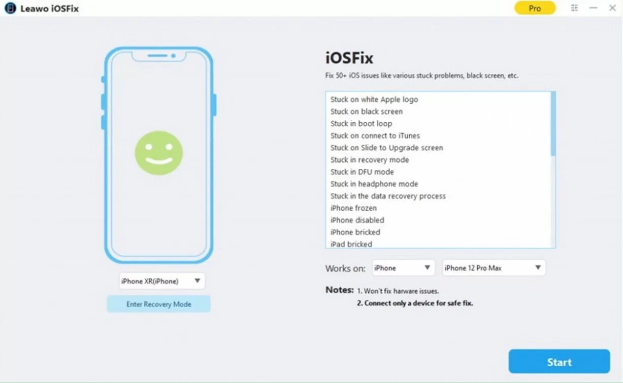The height and width of the screenshot is (383, 623).
Task: Click the smiley face device illustration
Action: 159,153
